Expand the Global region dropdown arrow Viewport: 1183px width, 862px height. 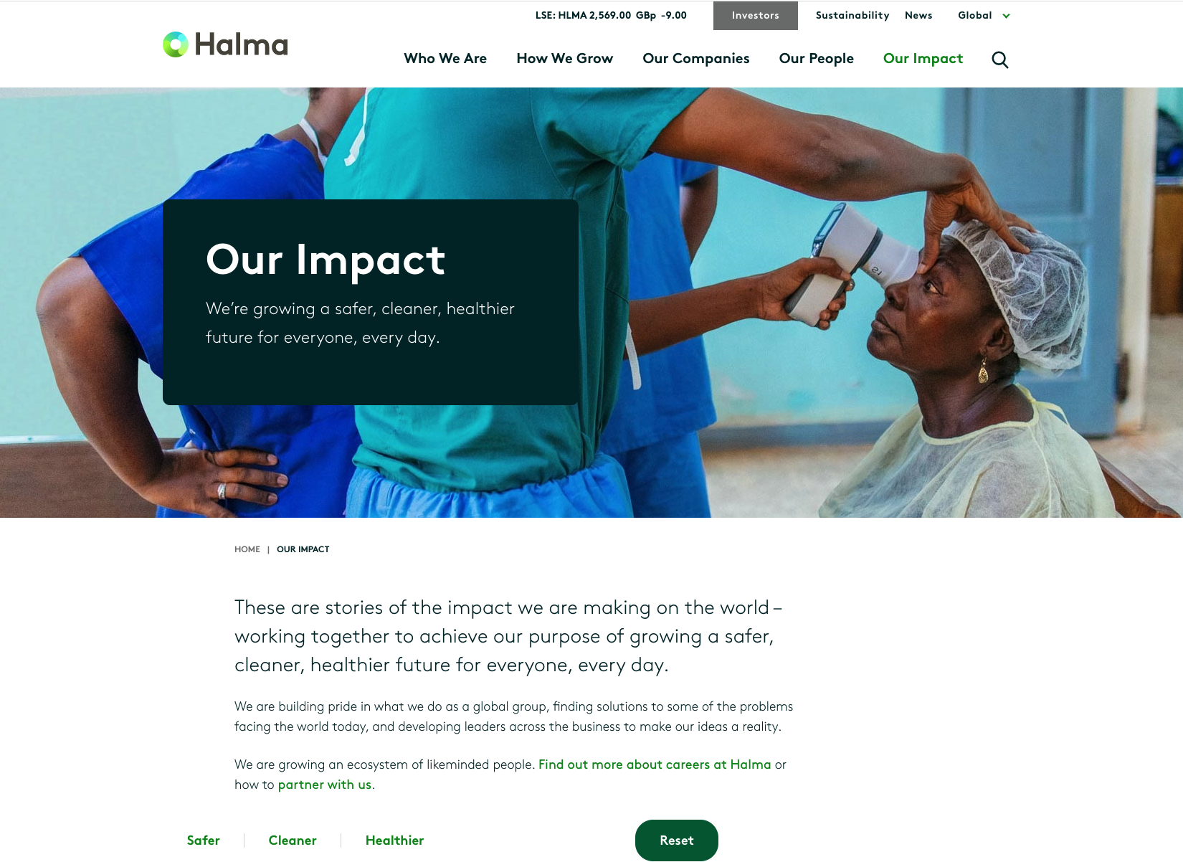point(1006,16)
